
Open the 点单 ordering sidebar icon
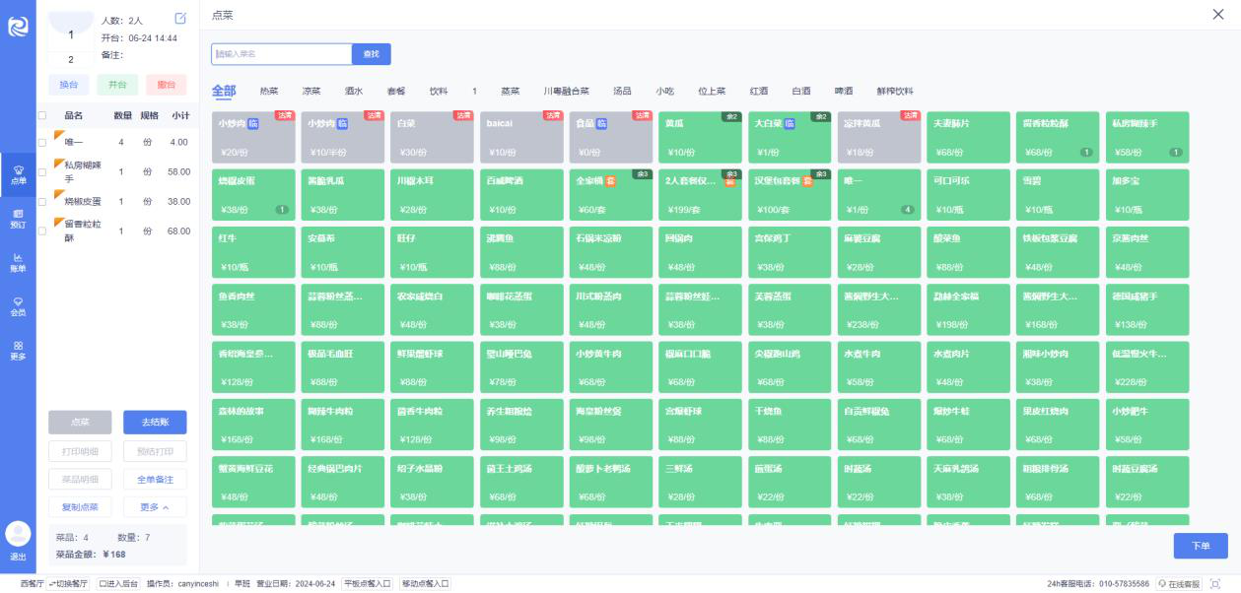(18, 175)
